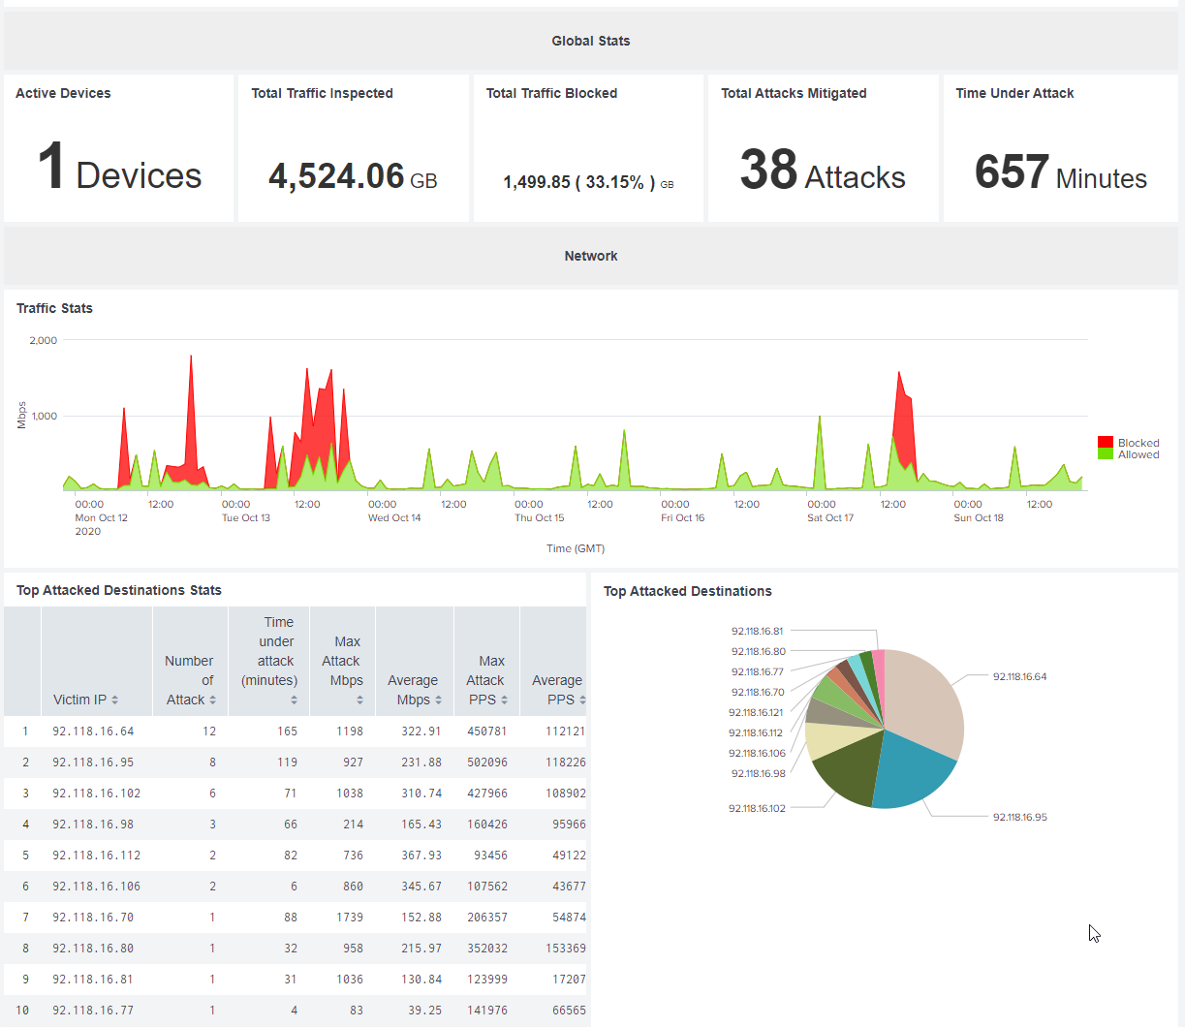
Task: Sort by Average Mbps column
Action: [414, 690]
